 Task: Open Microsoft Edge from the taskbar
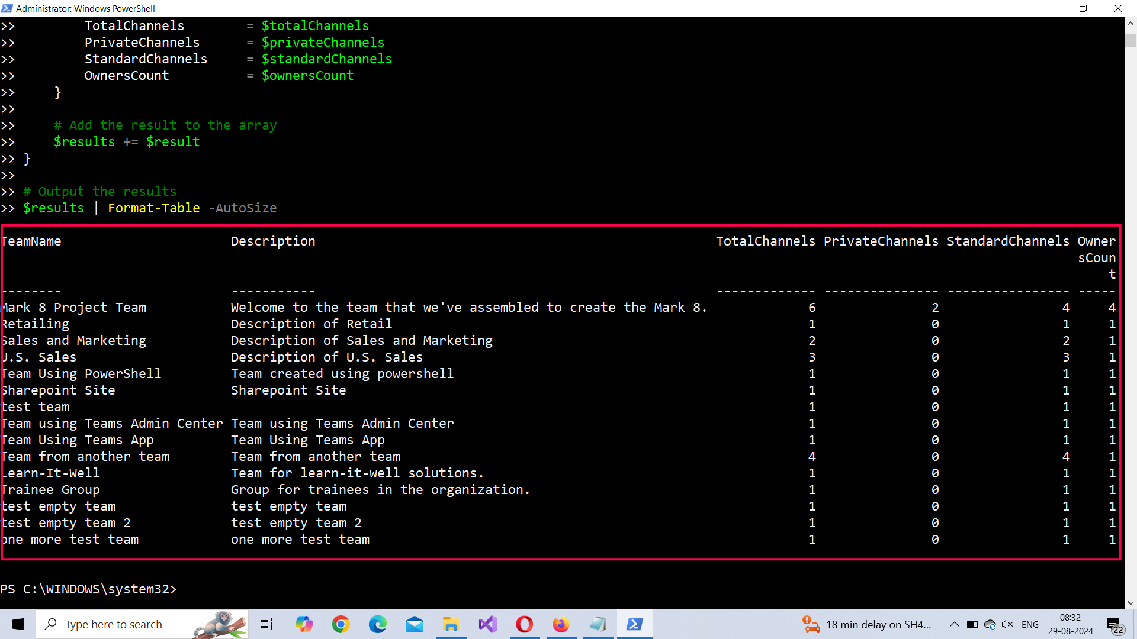coord(378,624)
